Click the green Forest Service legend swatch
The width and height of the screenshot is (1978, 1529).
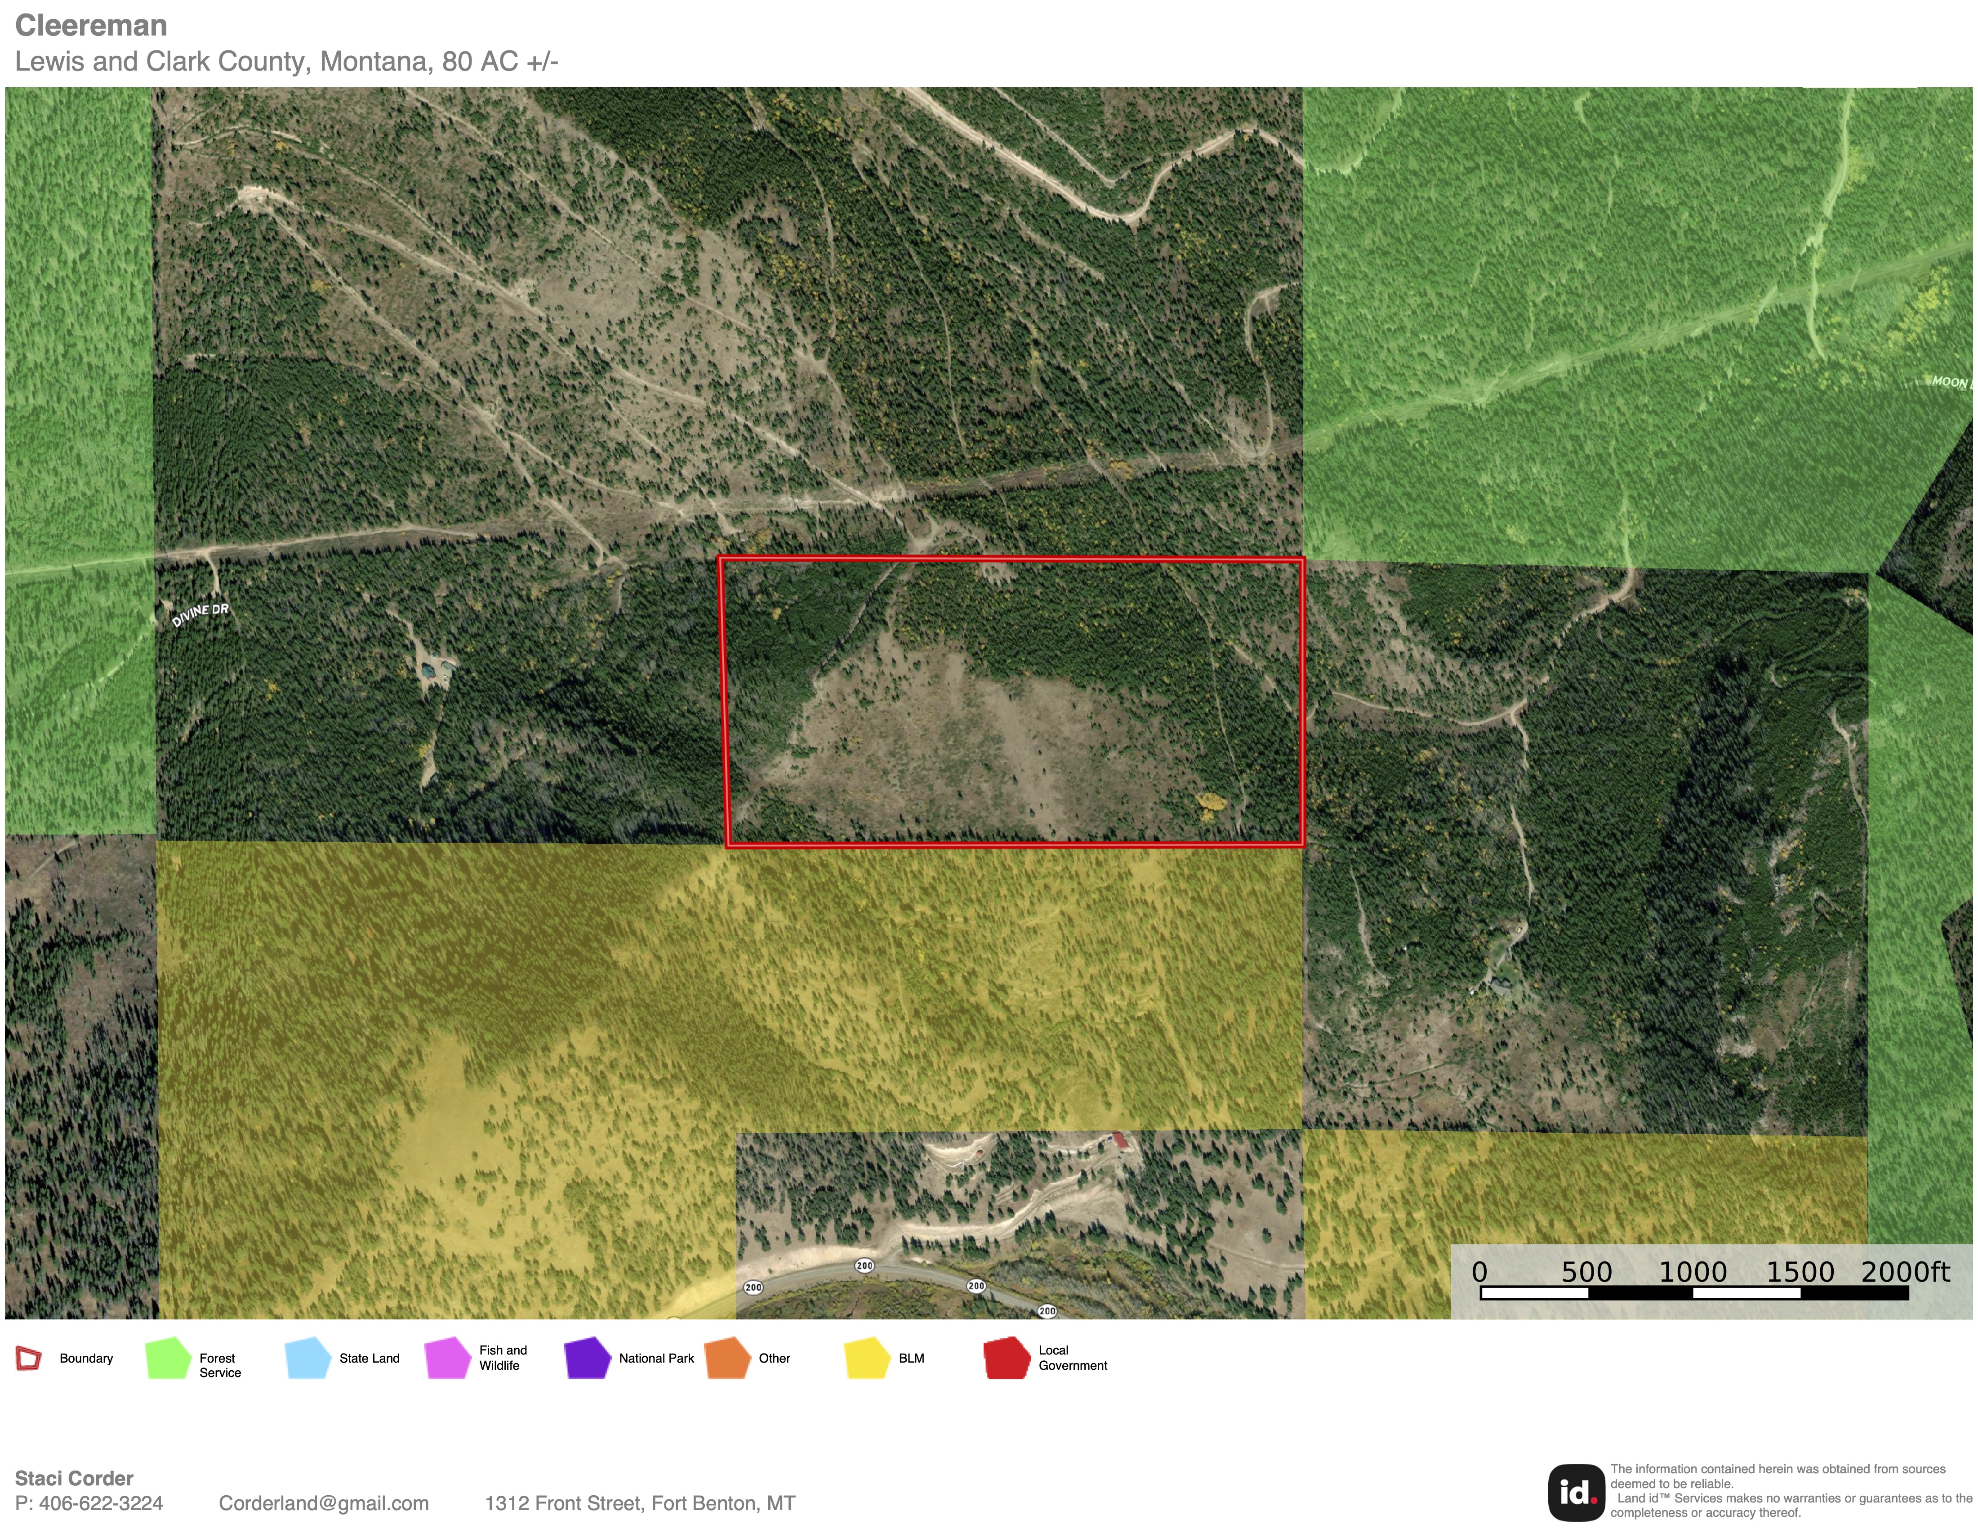[168, 1359]
